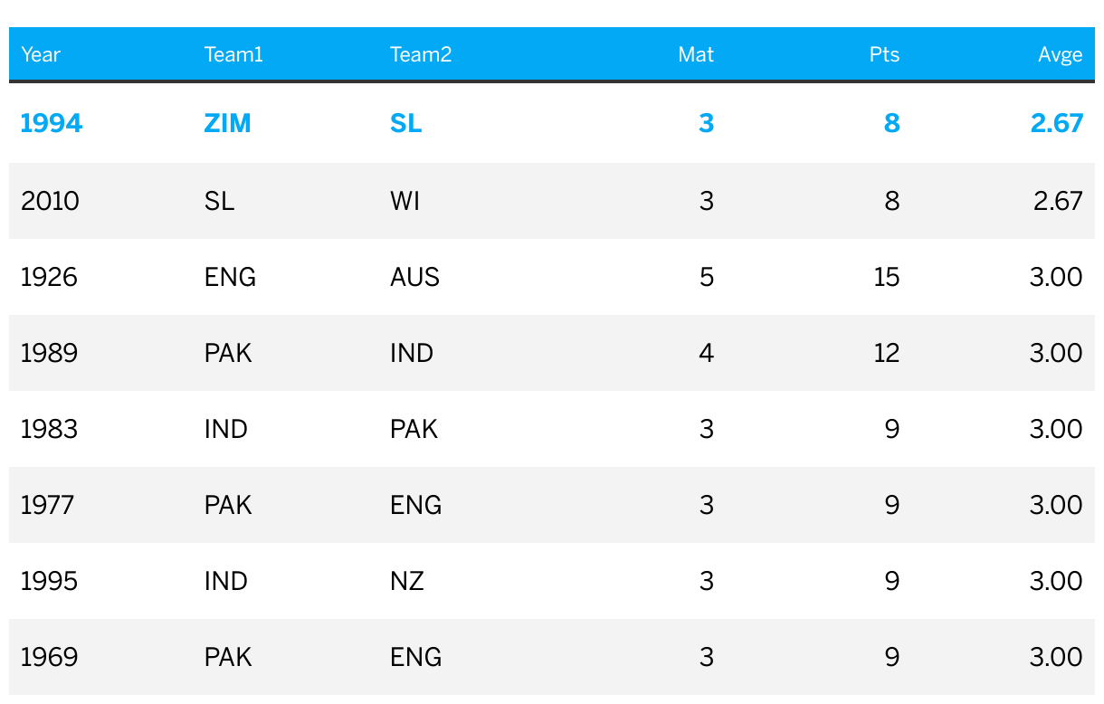
Task: Select the 2010 year cell
Action: pos(50,201)
